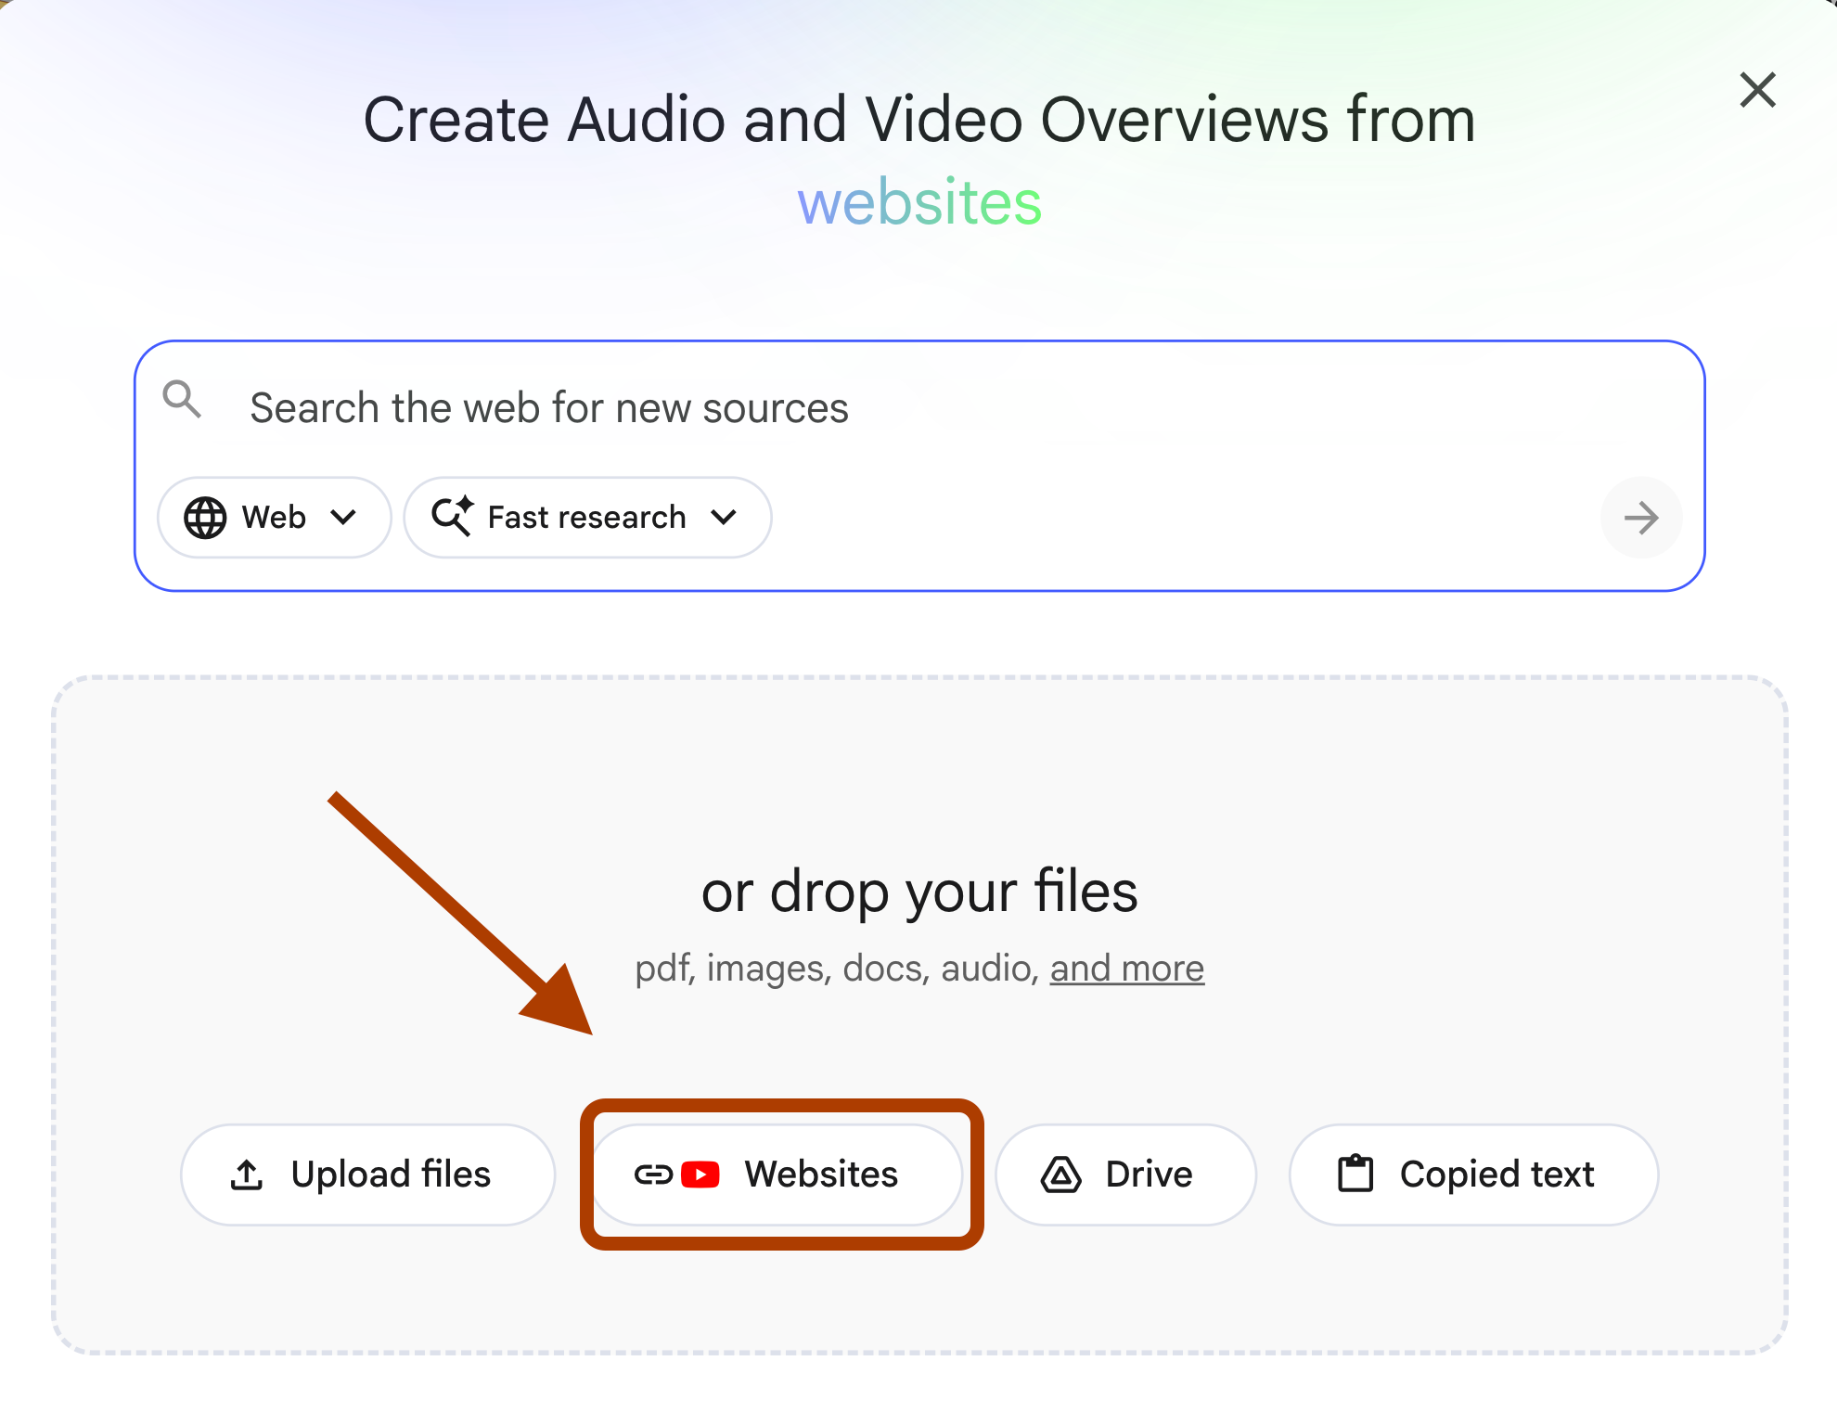
Task: Expand the Fast research chevron
Action: pos(724,518)
